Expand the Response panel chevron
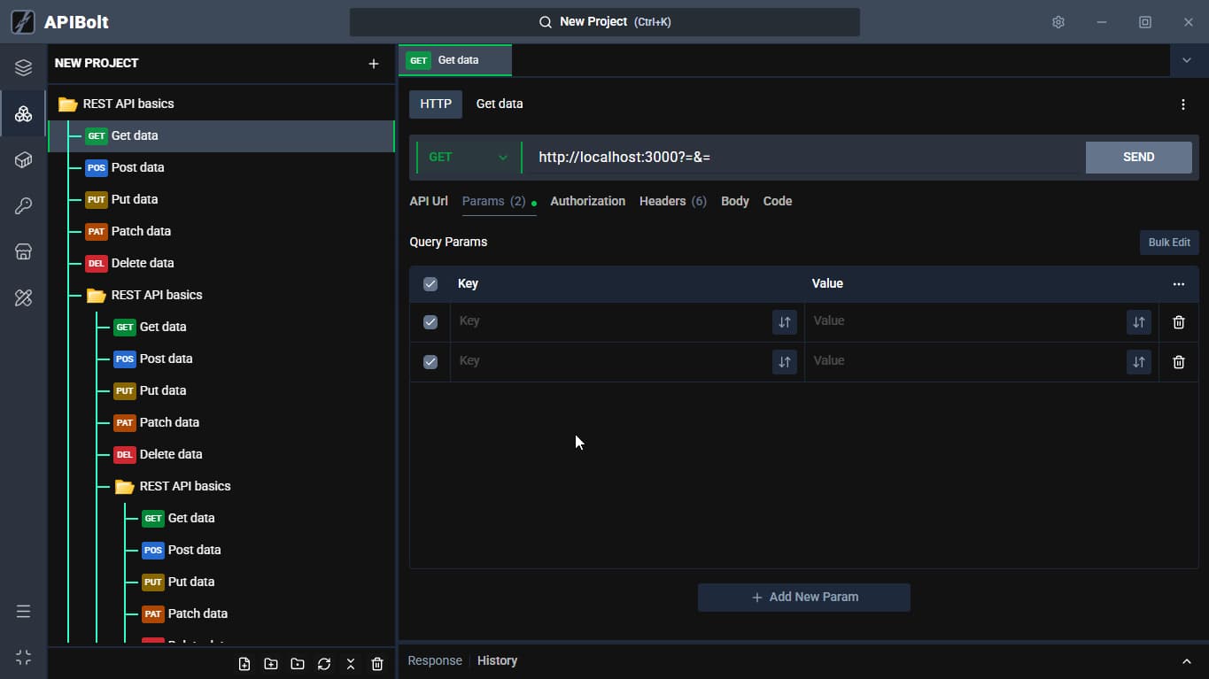 click(x=1187, y=661)
